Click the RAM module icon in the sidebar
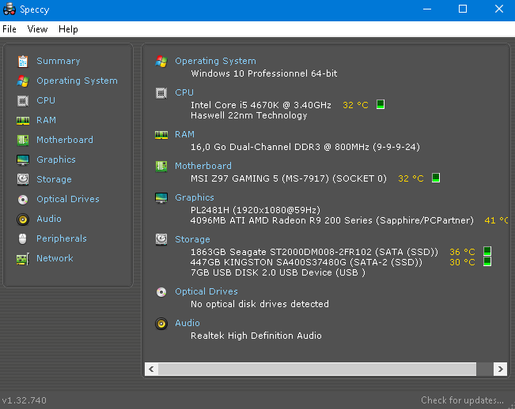The width and height of the screenshot is (515, 409). coord(22,120)
